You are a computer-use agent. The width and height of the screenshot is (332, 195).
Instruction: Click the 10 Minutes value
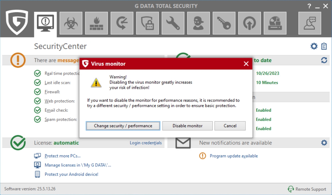(267, 82)
